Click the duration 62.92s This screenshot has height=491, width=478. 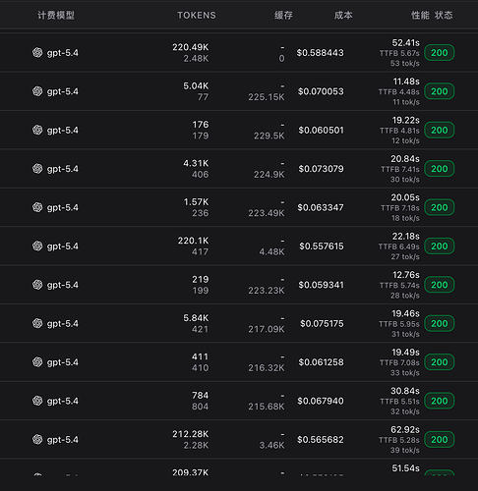(405, 429)
